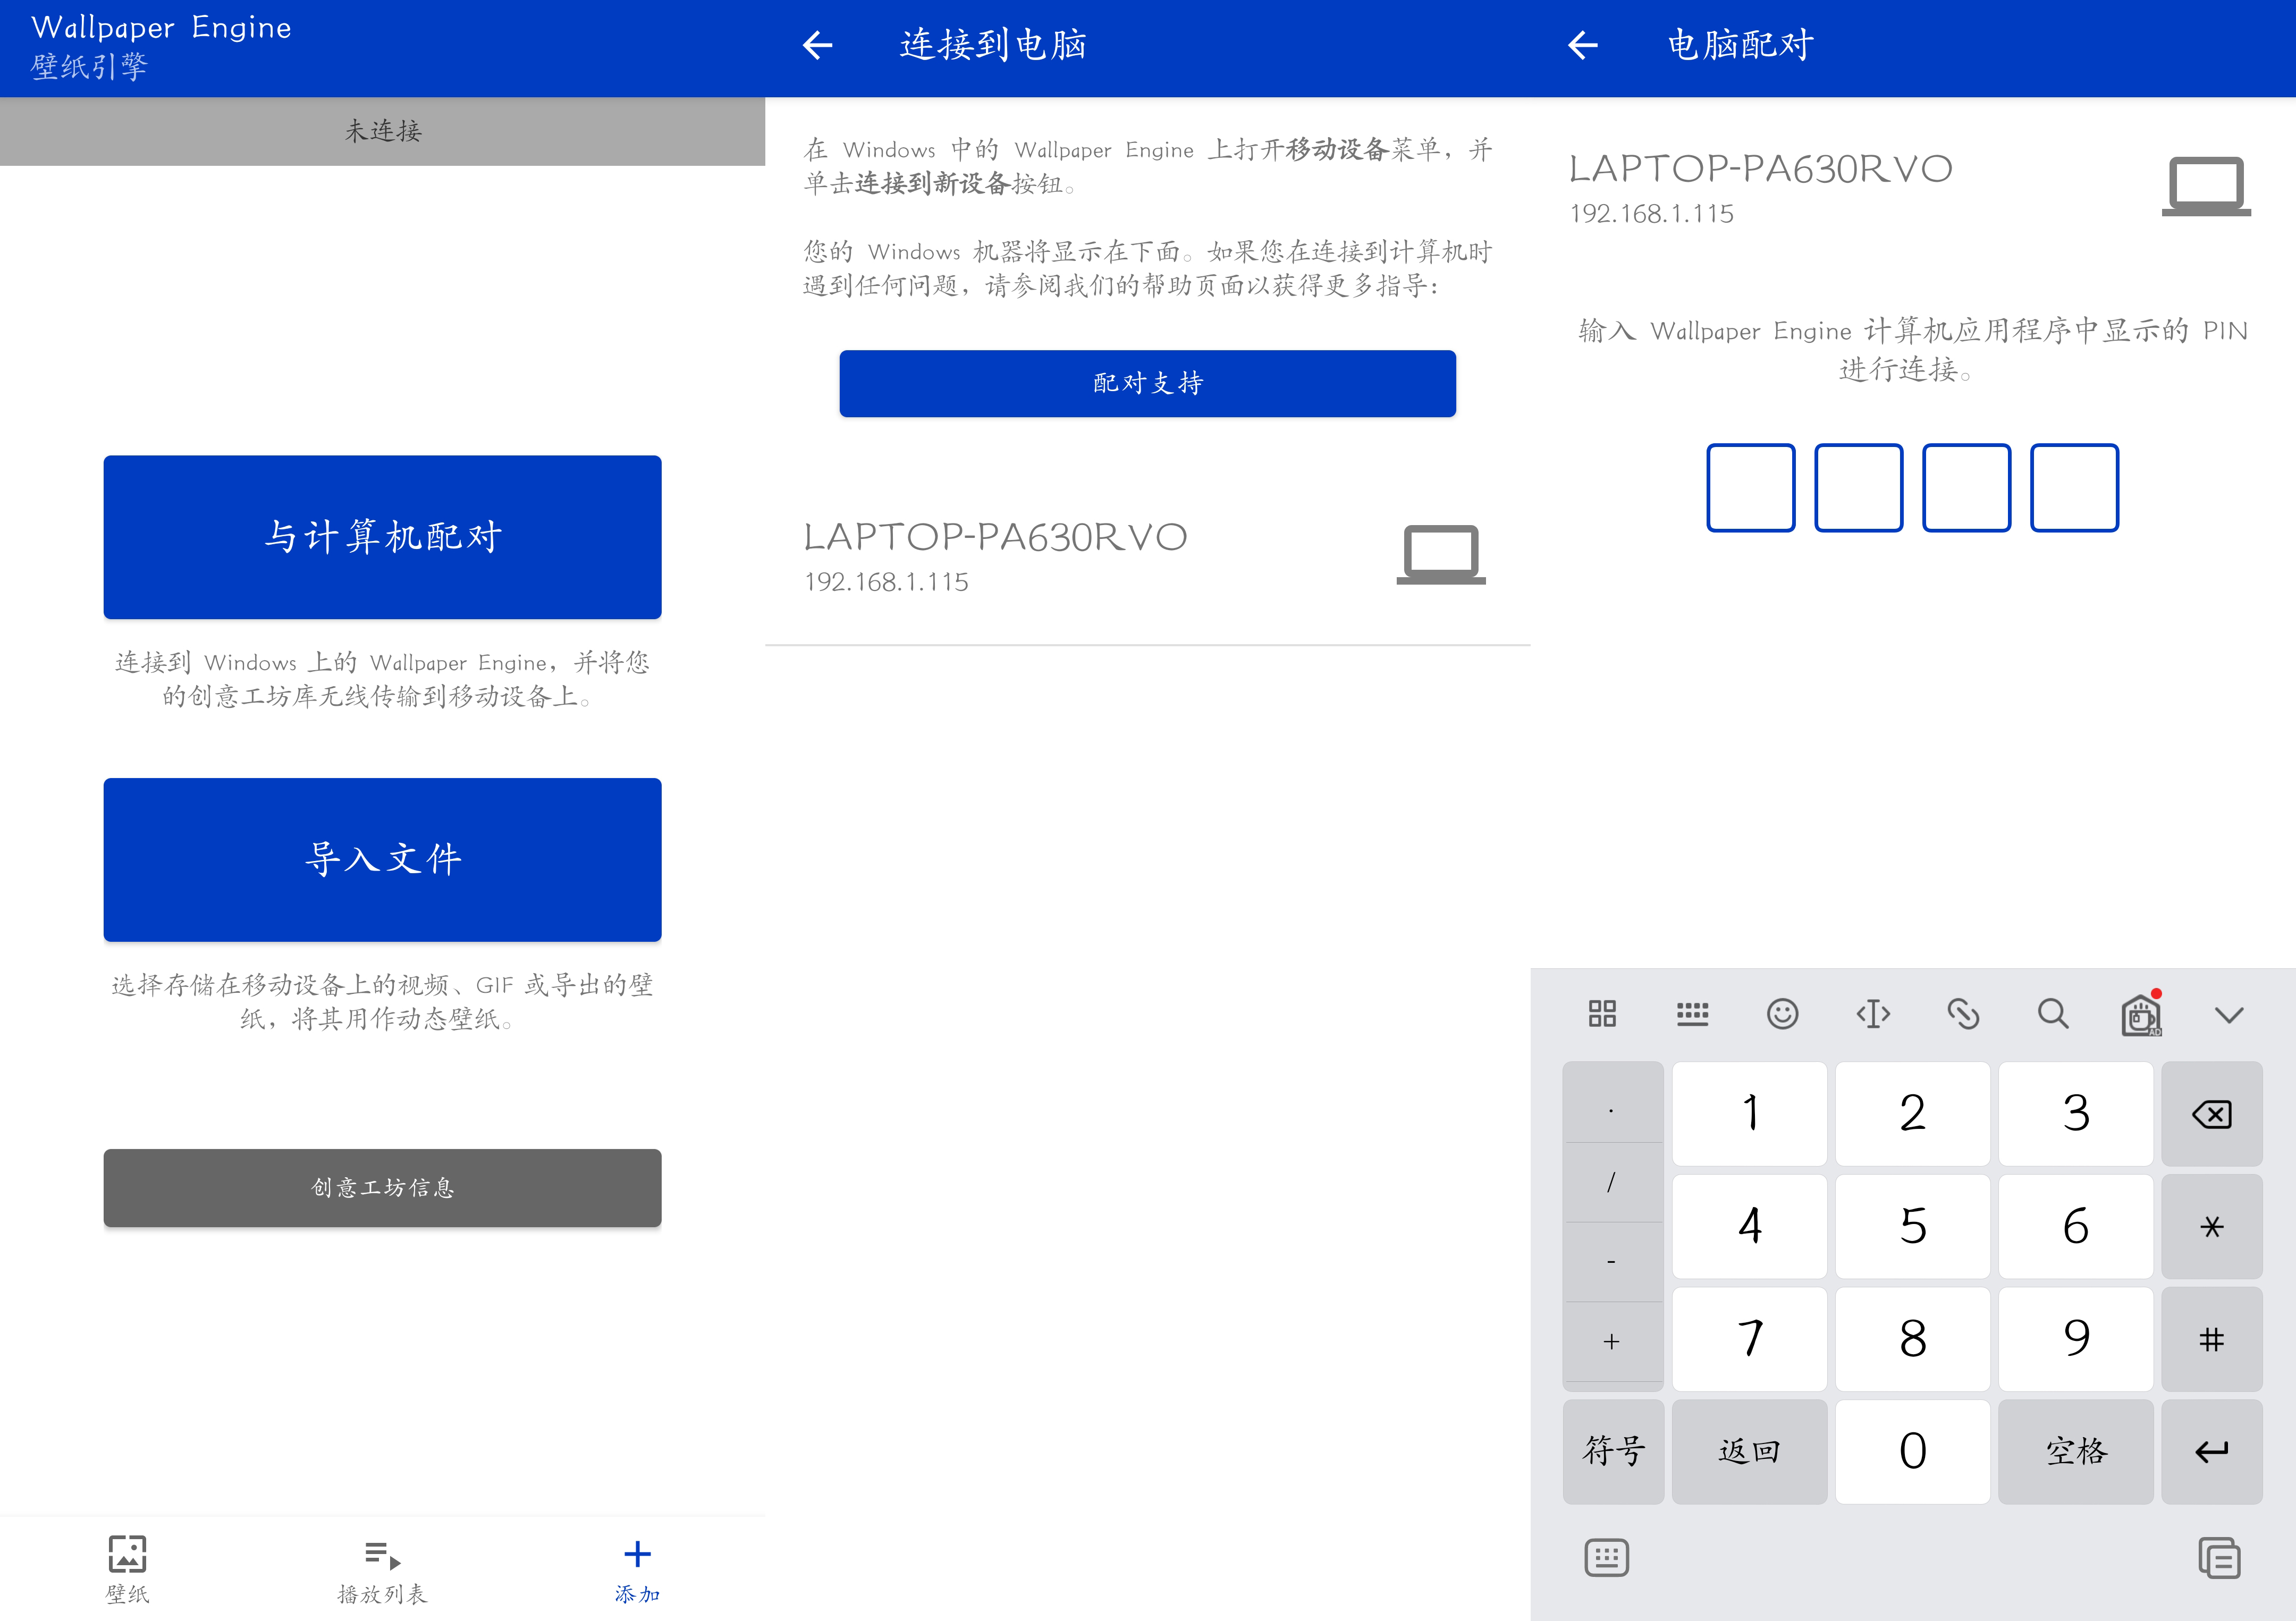Tap the 1 key
Screen dimensions: 2296x1621
tap(1749, 1114)
